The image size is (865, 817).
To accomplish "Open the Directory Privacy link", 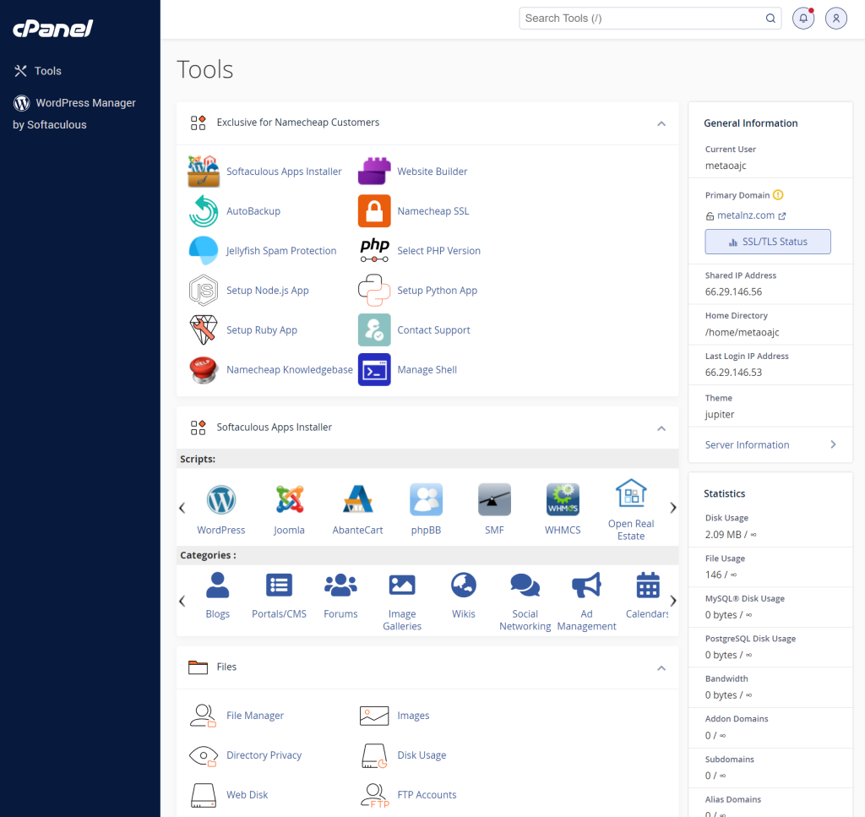I will [264, 755].
